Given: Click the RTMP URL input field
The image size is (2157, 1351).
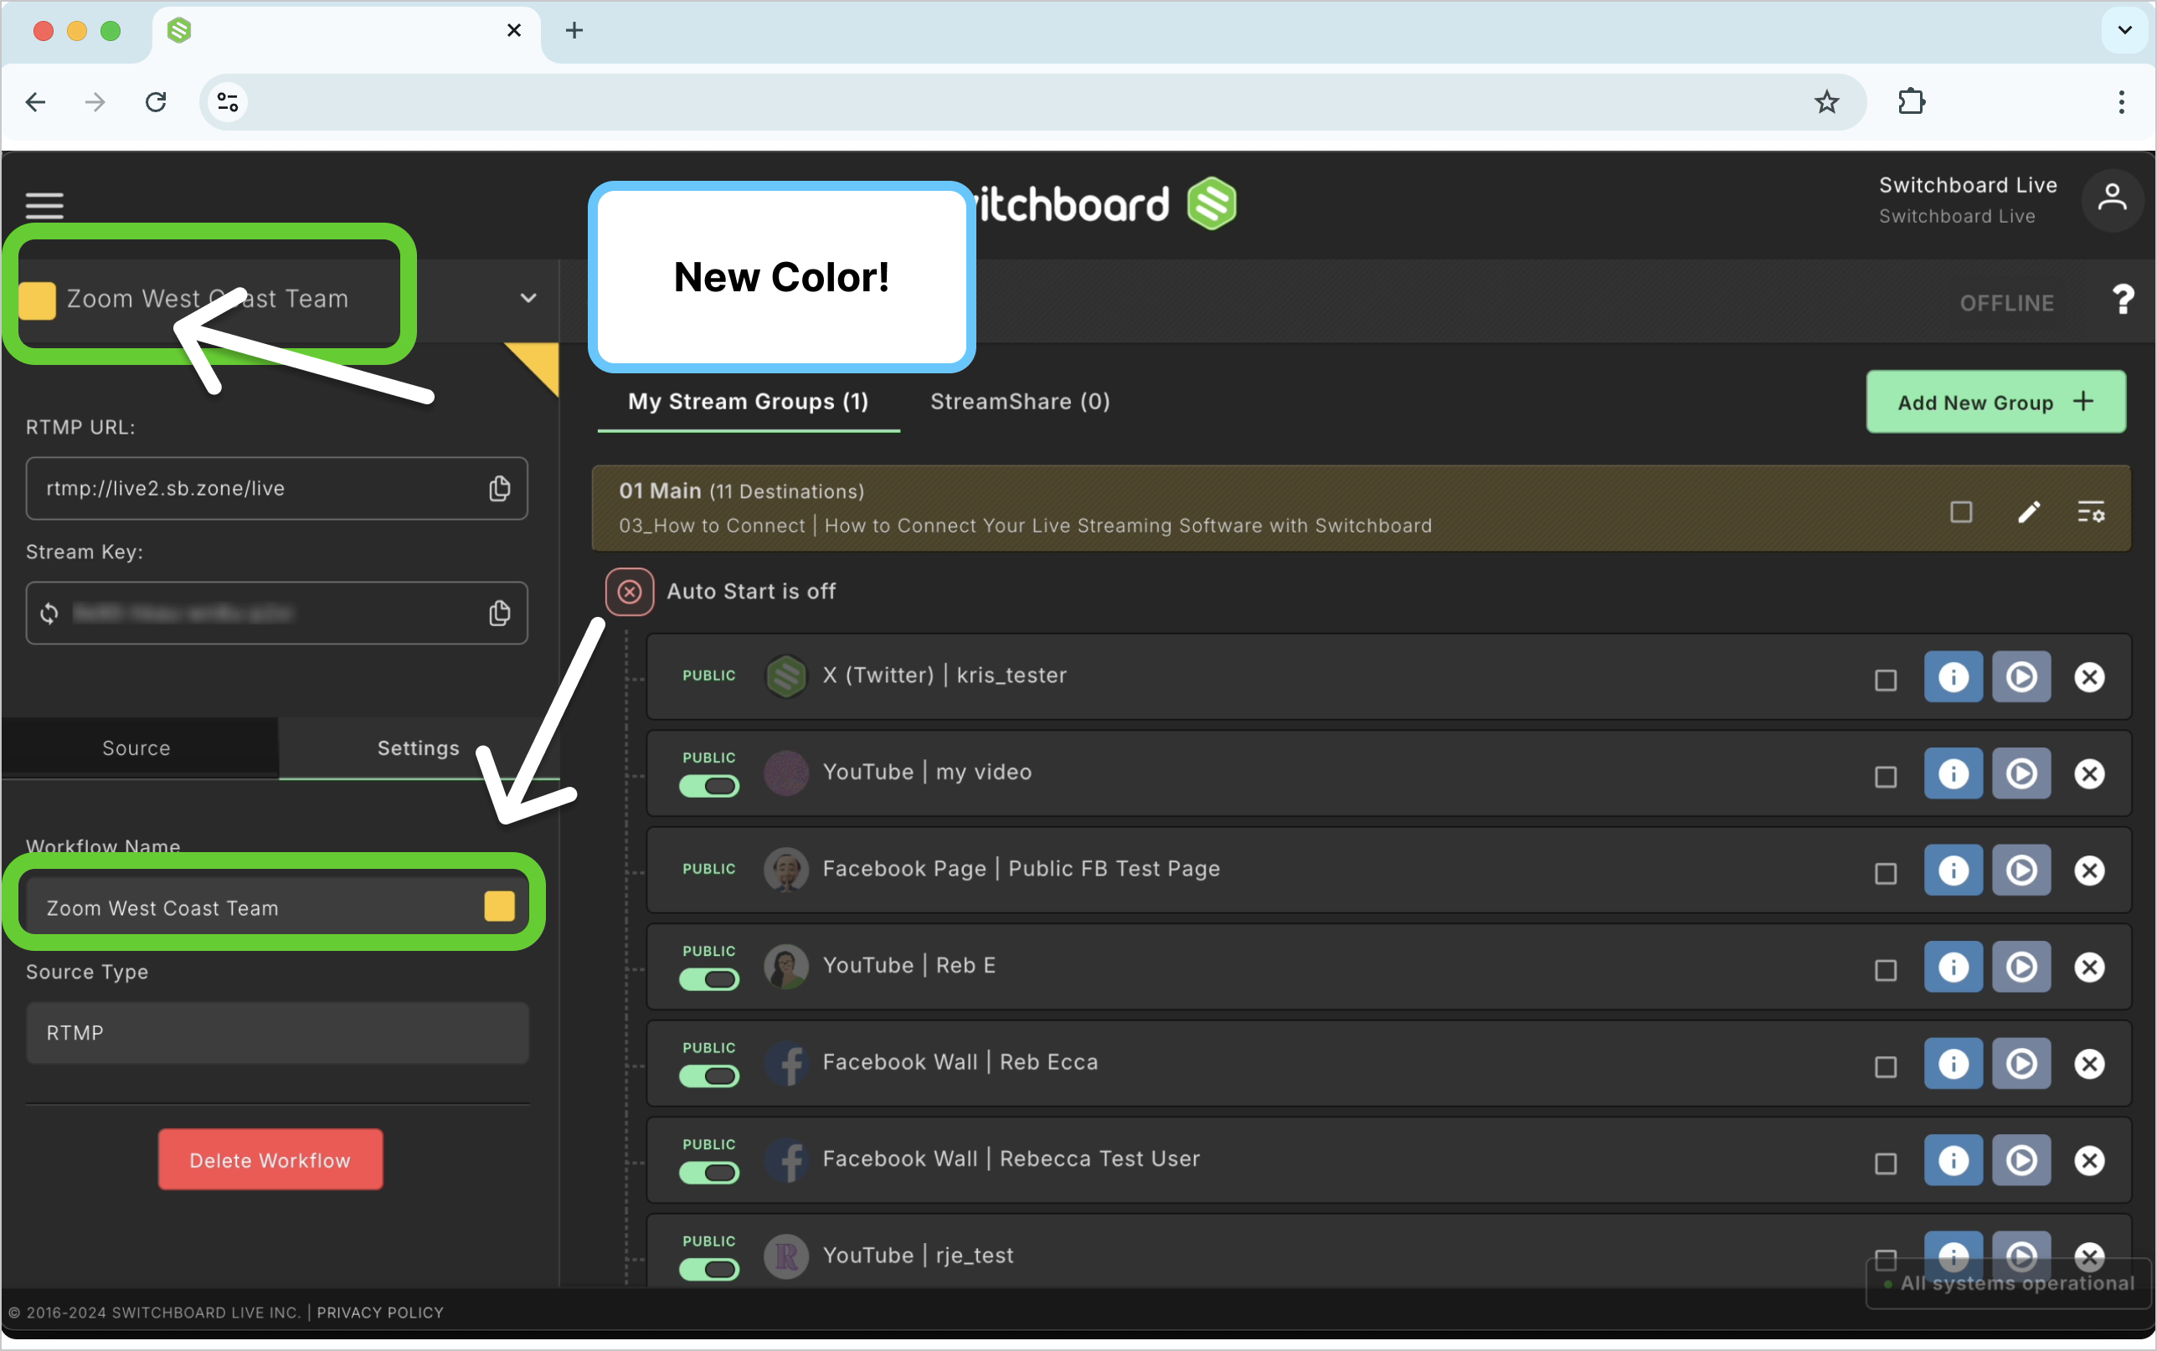Looking at the screenshot, I should pyautogui.click(x=277, y=488).
